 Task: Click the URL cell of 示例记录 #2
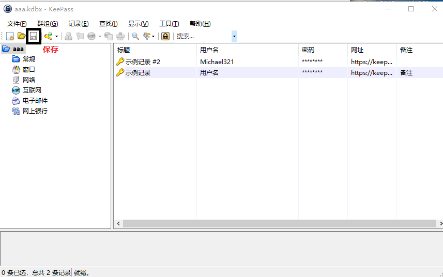tap(372, 62)
